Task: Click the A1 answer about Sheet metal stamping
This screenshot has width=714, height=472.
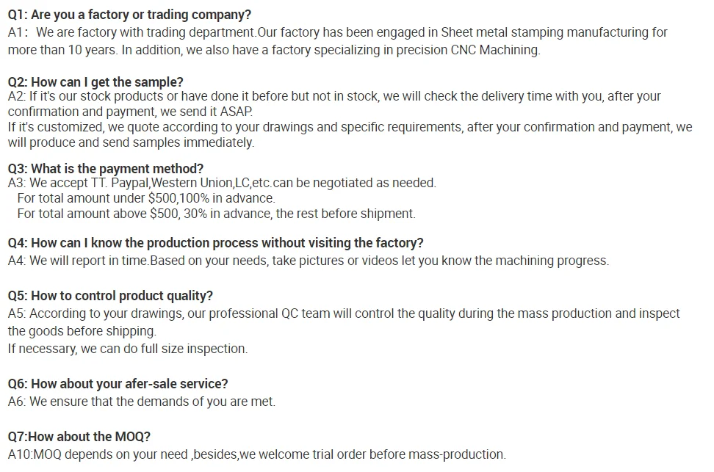Action: click(x=337, y=32)
